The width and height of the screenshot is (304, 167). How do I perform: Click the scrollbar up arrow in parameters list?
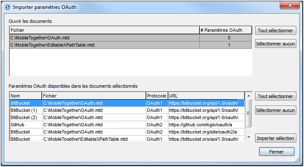click(249, 96)
